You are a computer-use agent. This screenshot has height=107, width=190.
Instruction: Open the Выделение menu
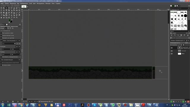click(13, 4)
